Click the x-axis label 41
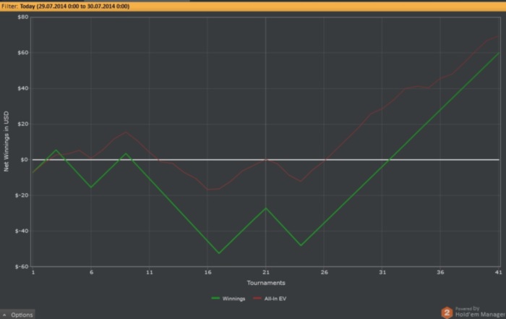This screenshot has width=506, height=319. pos(499,273)
